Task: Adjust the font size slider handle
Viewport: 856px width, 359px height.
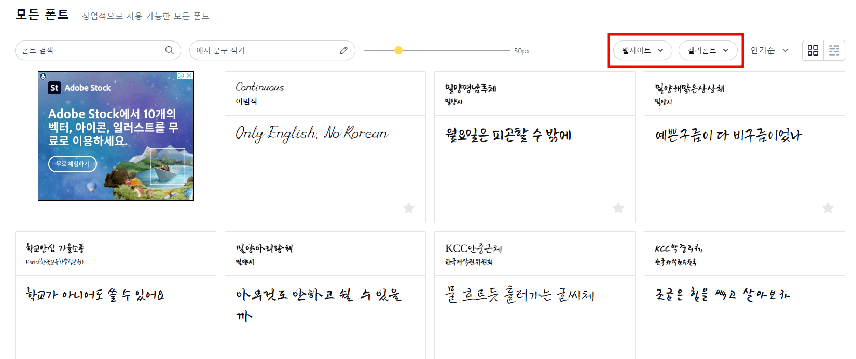Action: point(398,50)
